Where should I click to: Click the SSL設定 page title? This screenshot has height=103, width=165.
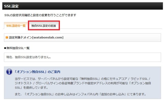11,6
